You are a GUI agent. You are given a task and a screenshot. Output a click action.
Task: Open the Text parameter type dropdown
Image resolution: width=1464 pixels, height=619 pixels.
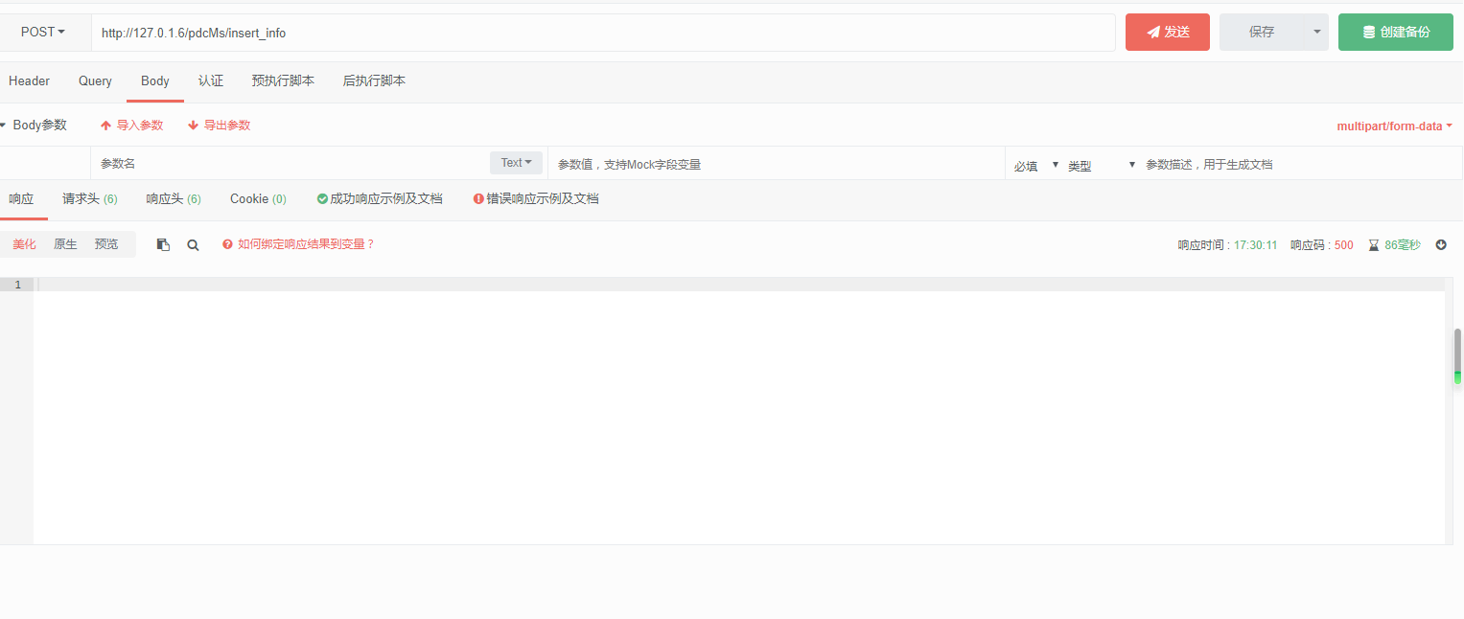click(x=516, y=163)
